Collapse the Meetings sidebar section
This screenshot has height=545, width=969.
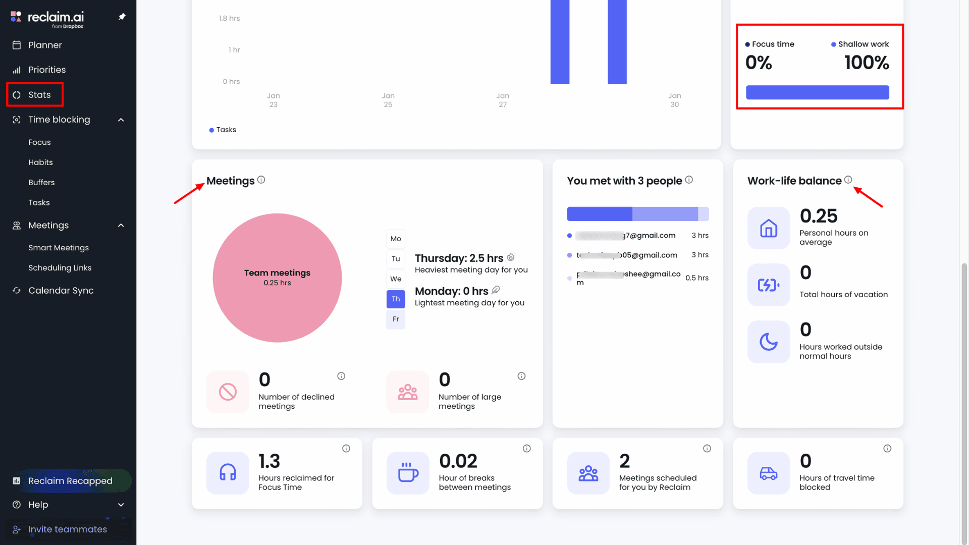(121, 226)
